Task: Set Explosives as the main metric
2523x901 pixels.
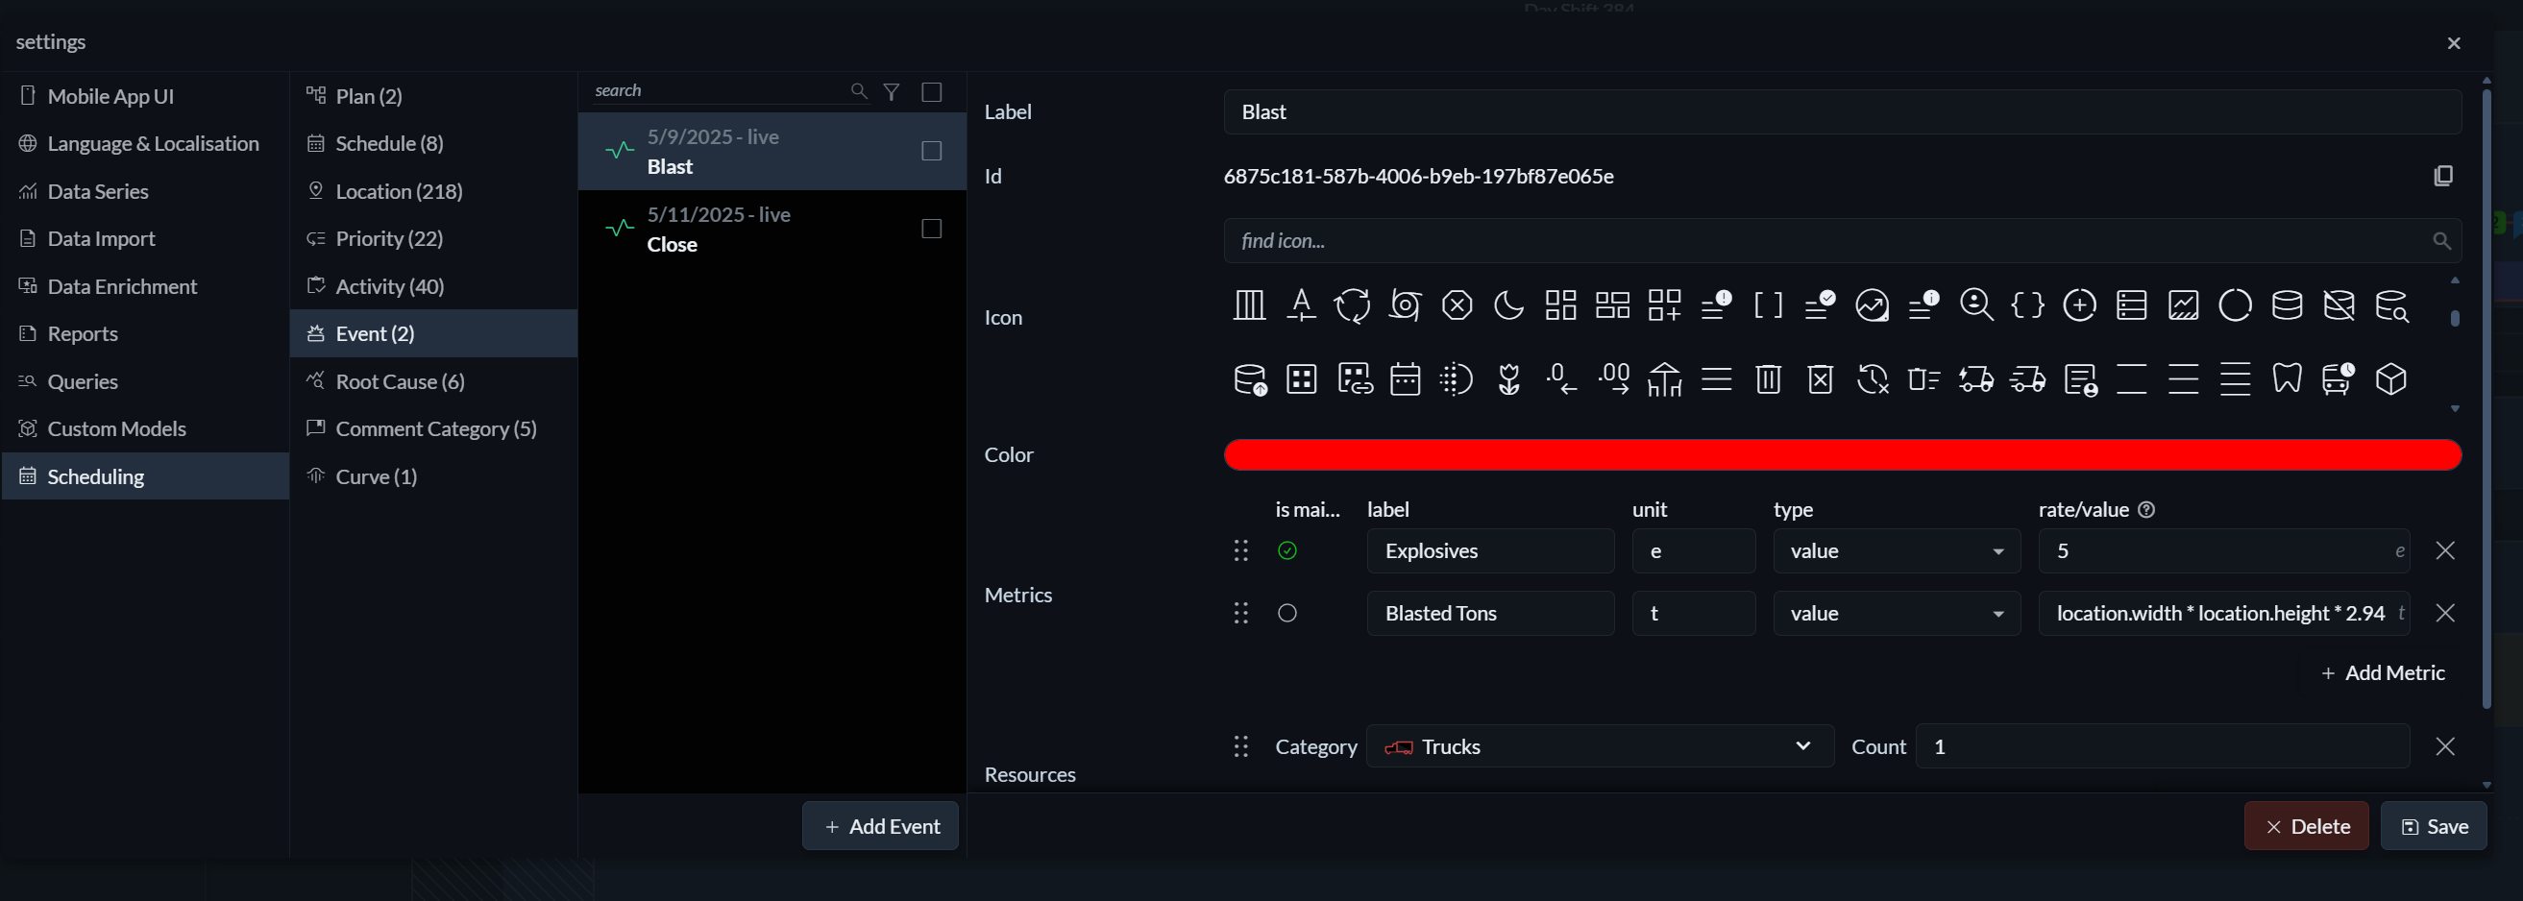Action: tap(1287, 550)
